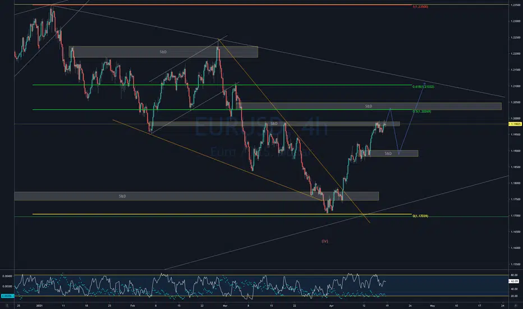Viewport: 523px width, 309px height.
Task: Click the 40.00 indicator scale value
Action: (515, 289)
